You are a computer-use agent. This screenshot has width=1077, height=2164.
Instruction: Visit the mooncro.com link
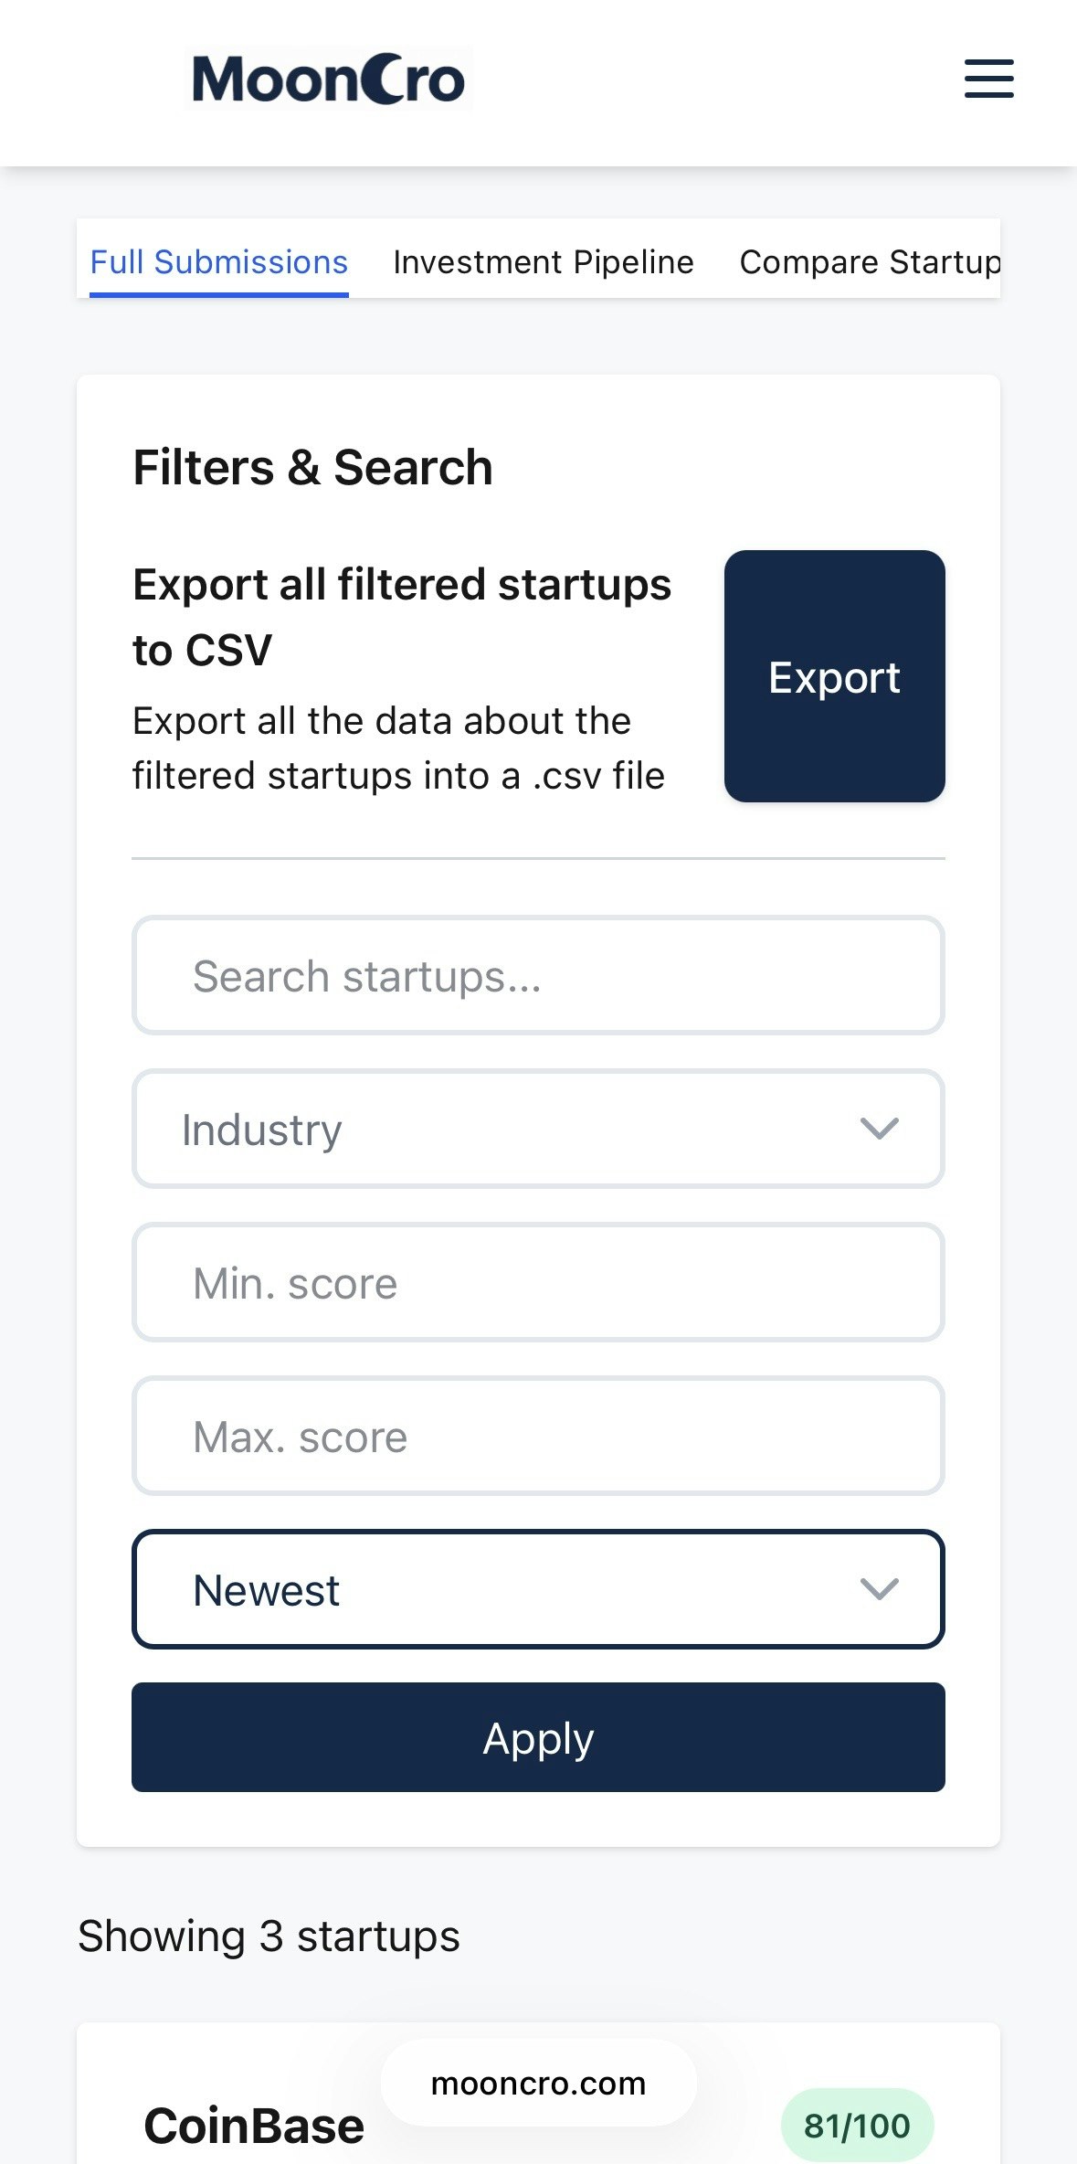coord(538,2084)
